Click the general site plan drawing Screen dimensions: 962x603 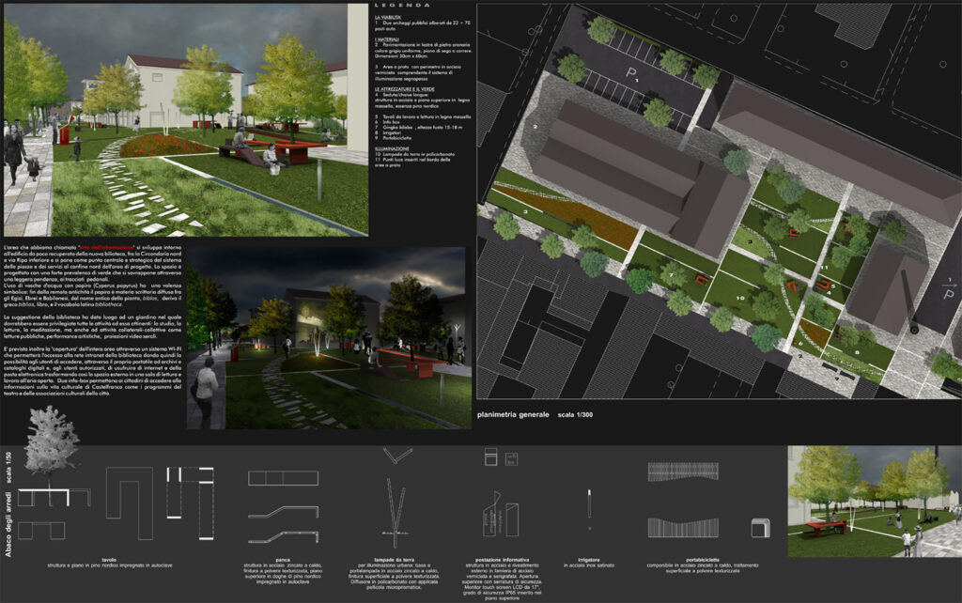coord(719,202)
